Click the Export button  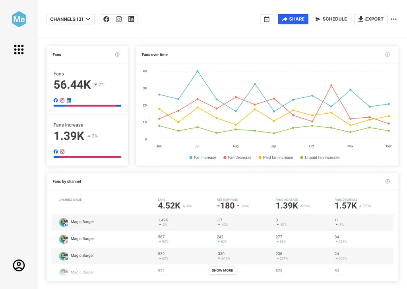click(x=370, y=19)
